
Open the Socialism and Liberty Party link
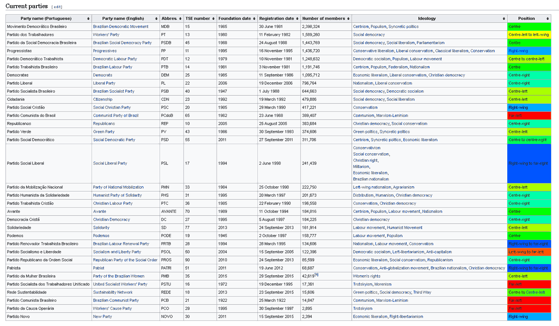(x=117, y=251)
